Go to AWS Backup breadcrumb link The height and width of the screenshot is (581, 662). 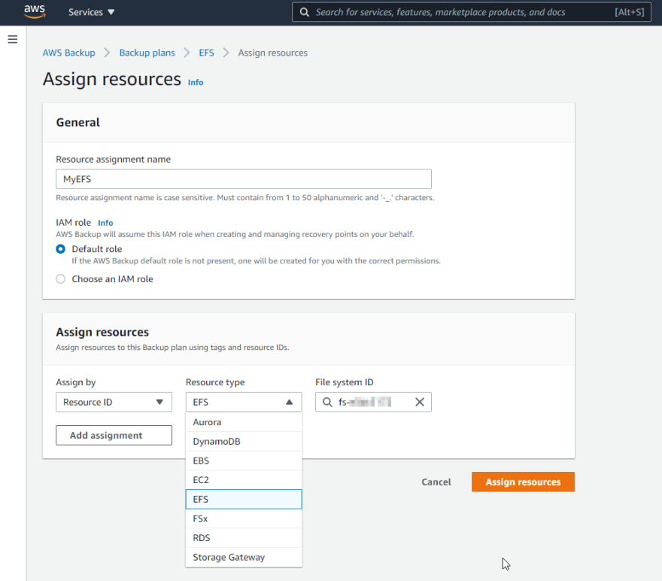pyautogui.click(x=68, y=53)
